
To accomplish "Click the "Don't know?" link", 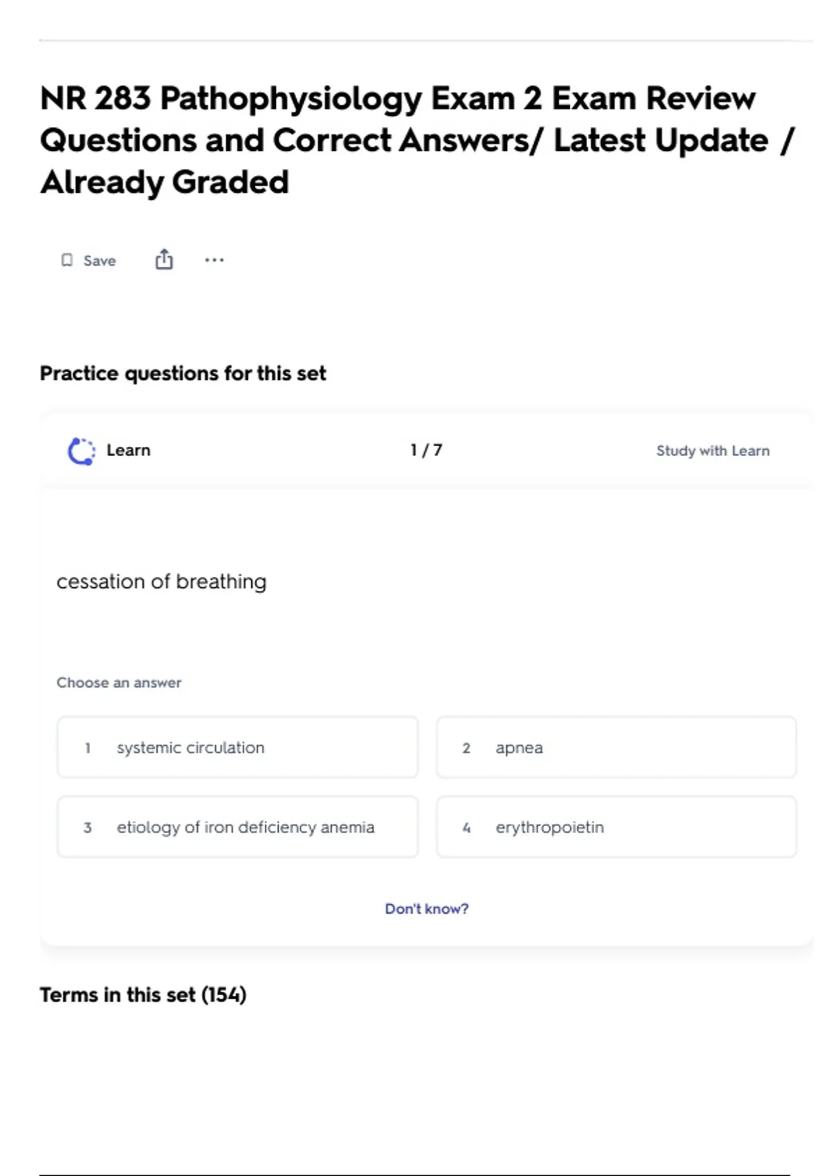I will 426,909.
